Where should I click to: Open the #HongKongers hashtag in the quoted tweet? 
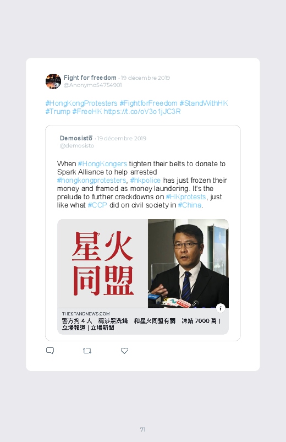click(102, 164)
